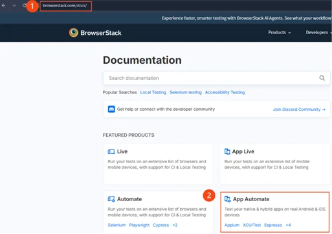Click 'Test your native & hybrid apps' description
The width and height of the screenshot is (332, 234).
275,212
